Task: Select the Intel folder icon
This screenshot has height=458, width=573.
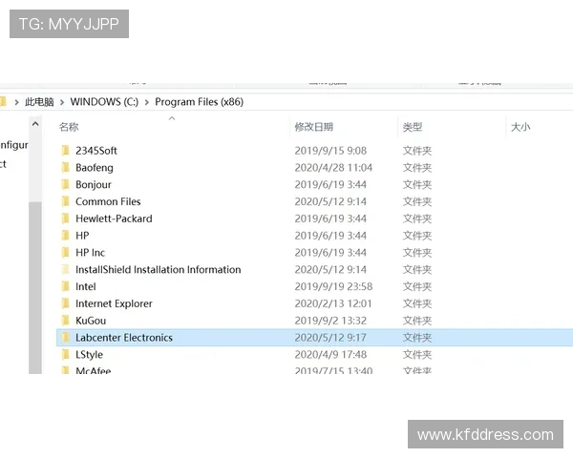Action: click(x=65, y=286)
